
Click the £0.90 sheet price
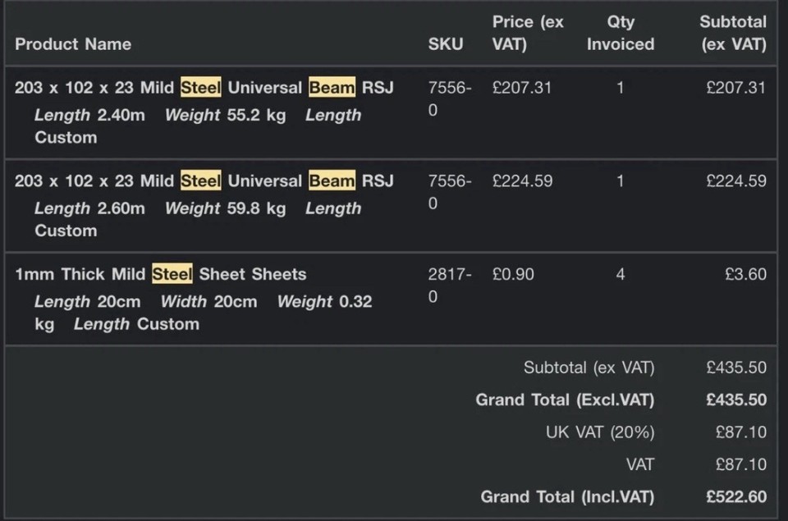click(513, 274)
